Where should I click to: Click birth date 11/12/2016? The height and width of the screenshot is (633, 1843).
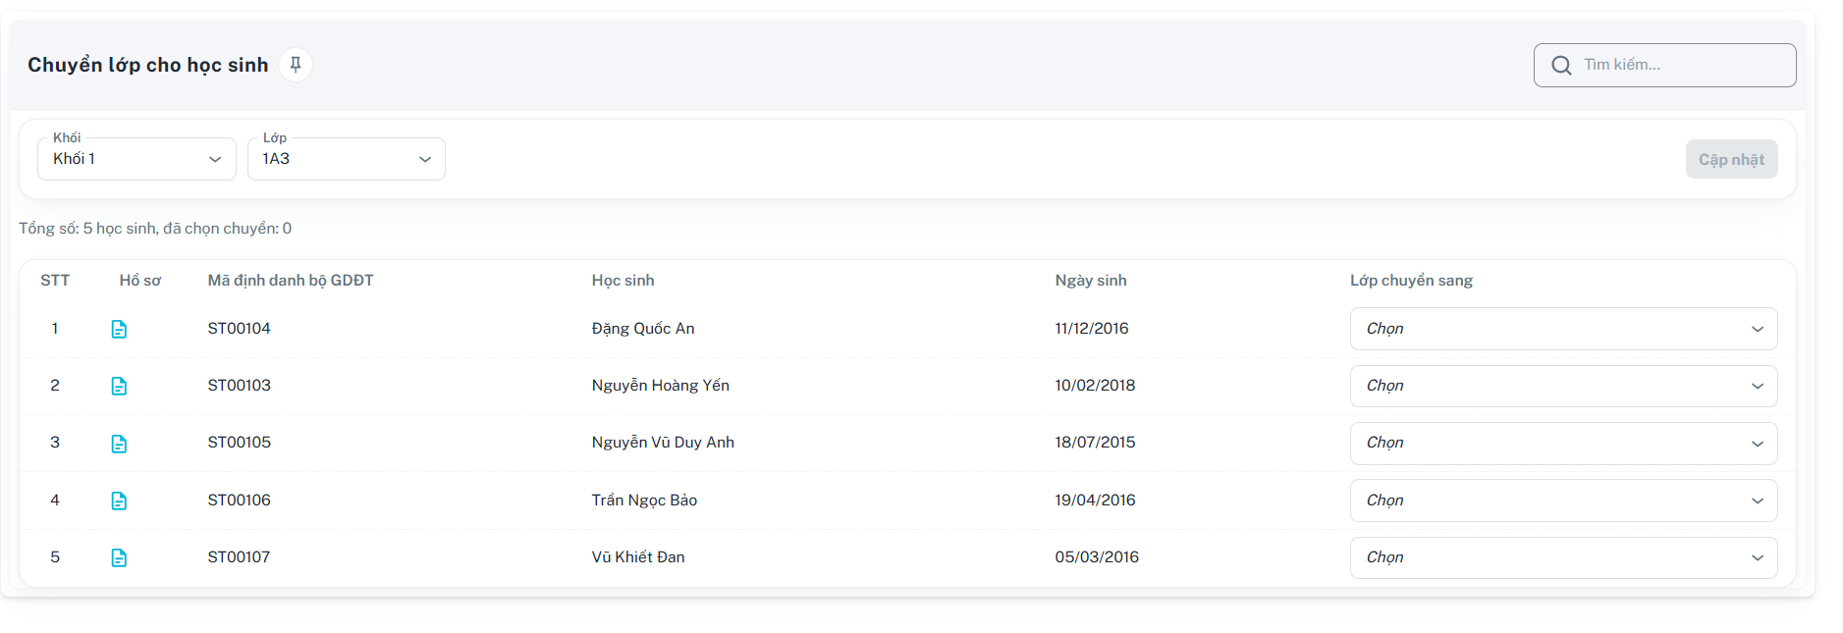[x=1092, y=329]
